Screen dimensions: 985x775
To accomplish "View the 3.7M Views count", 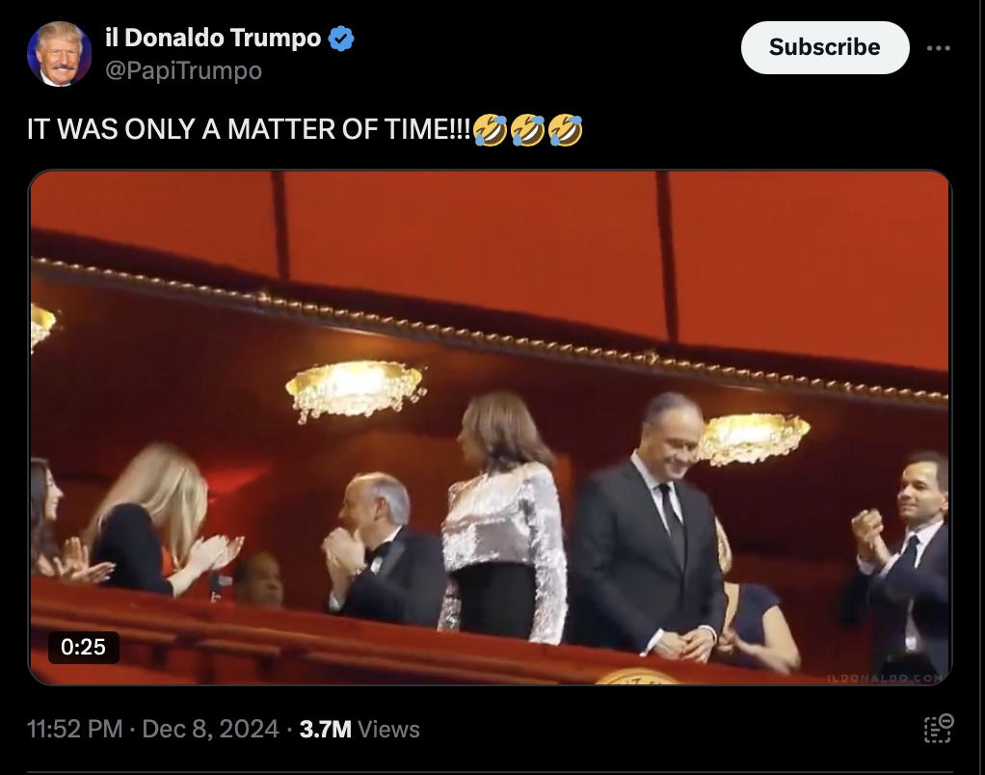I will pos(359,729).
